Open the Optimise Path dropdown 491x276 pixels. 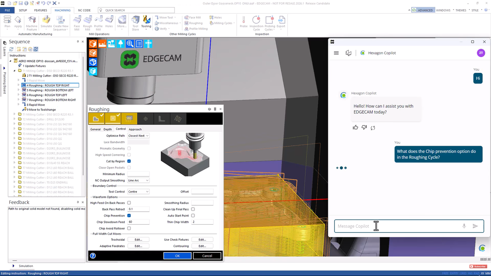tap(138, 136)
